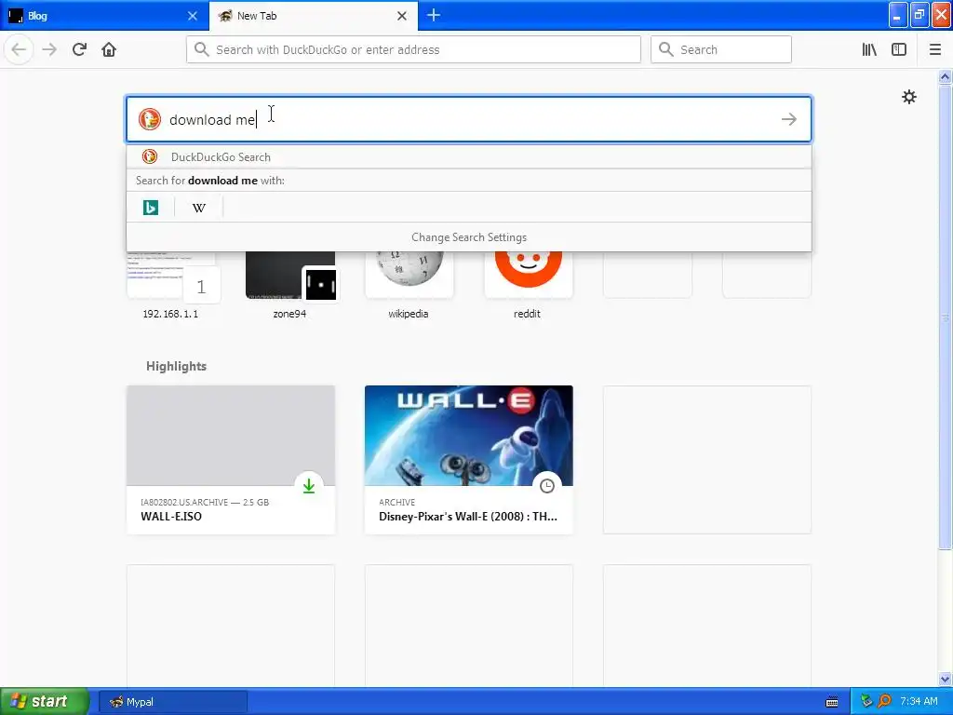Open the WALL-E.ISO download highlight card
Viewport: 953px width, 715px height.
[x=231, y=460]
